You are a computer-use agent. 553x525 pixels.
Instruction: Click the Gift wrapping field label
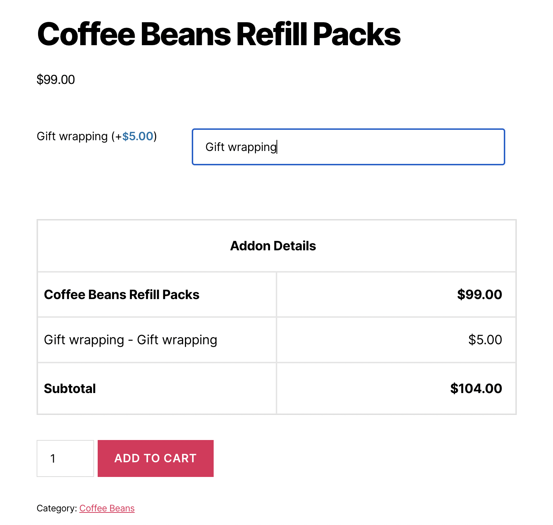point(72,136)
